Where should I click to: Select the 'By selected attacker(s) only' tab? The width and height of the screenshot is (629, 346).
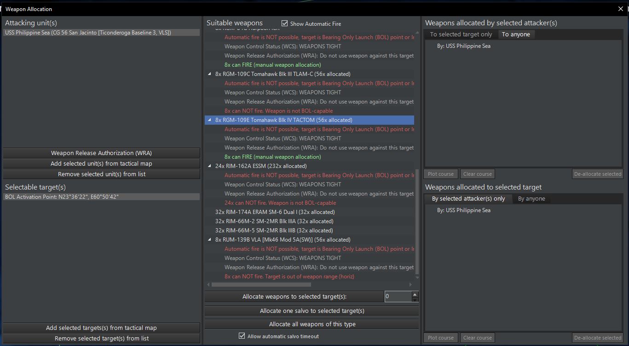468,199
